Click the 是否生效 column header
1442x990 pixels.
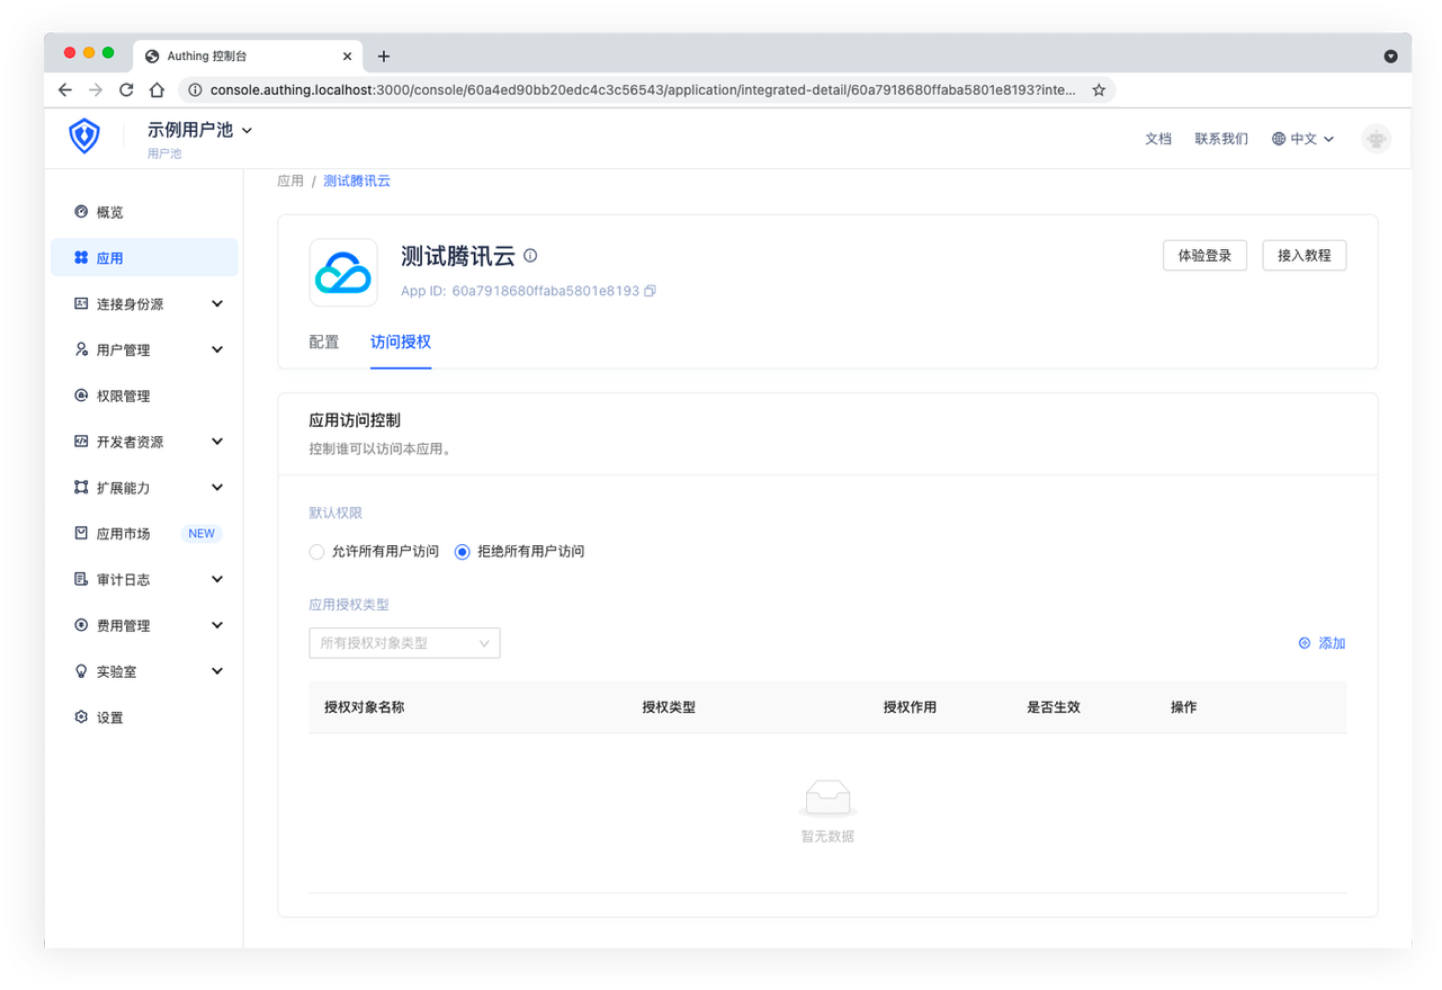[1053, 707]
